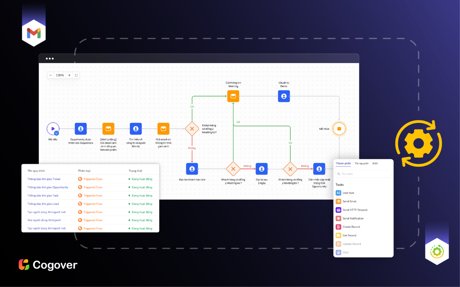Click the 'Kết thúc' end node
This screenshot has height=287, width=460.
[339, 129]
